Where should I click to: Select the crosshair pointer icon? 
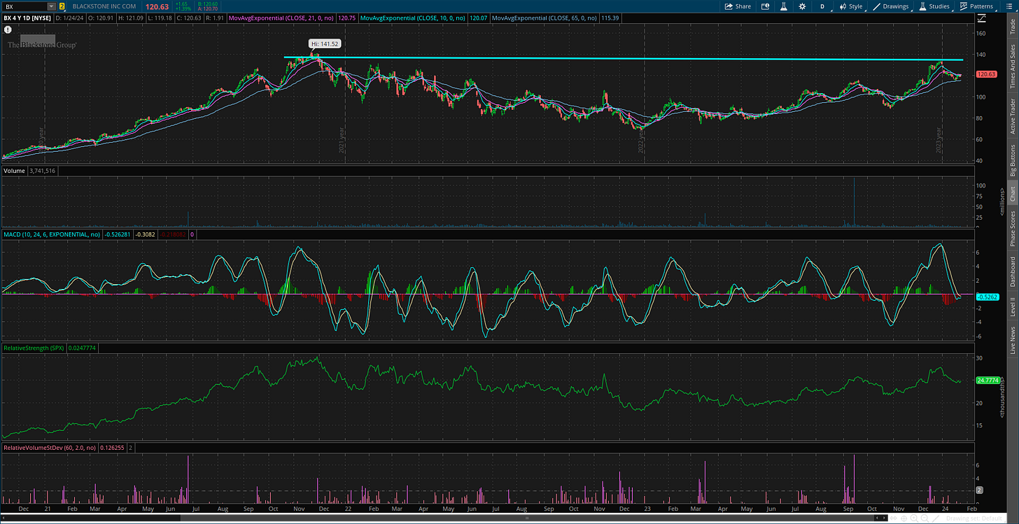[904, 518]
